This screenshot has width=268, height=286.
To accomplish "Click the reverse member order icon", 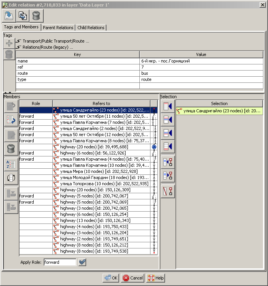I will pyautogui.click(x=11, y=178).
